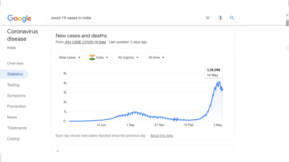Open the All regions dropdown

click(x=128, y=57)
